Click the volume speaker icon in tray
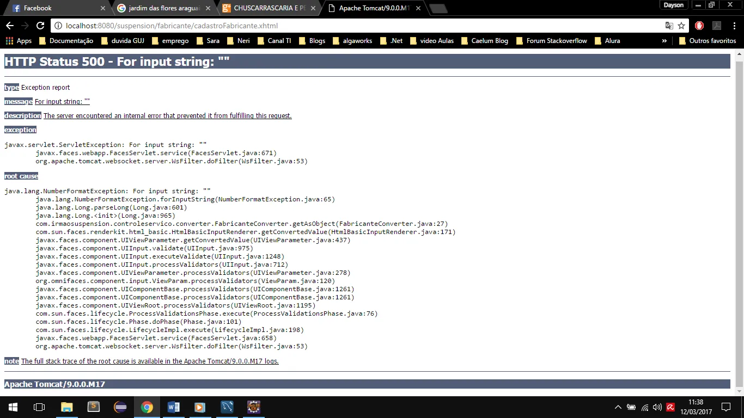 click(x=657, y=407)
